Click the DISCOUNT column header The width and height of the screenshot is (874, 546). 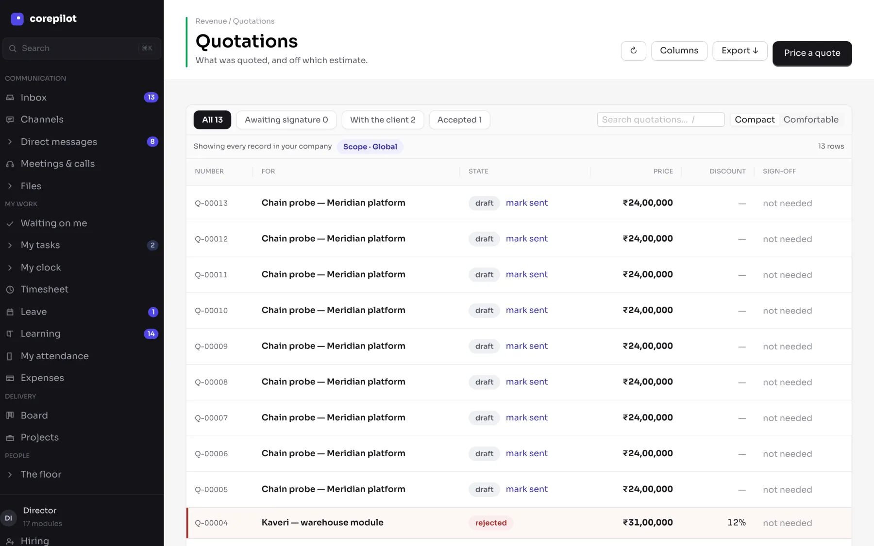coord(727,171)
